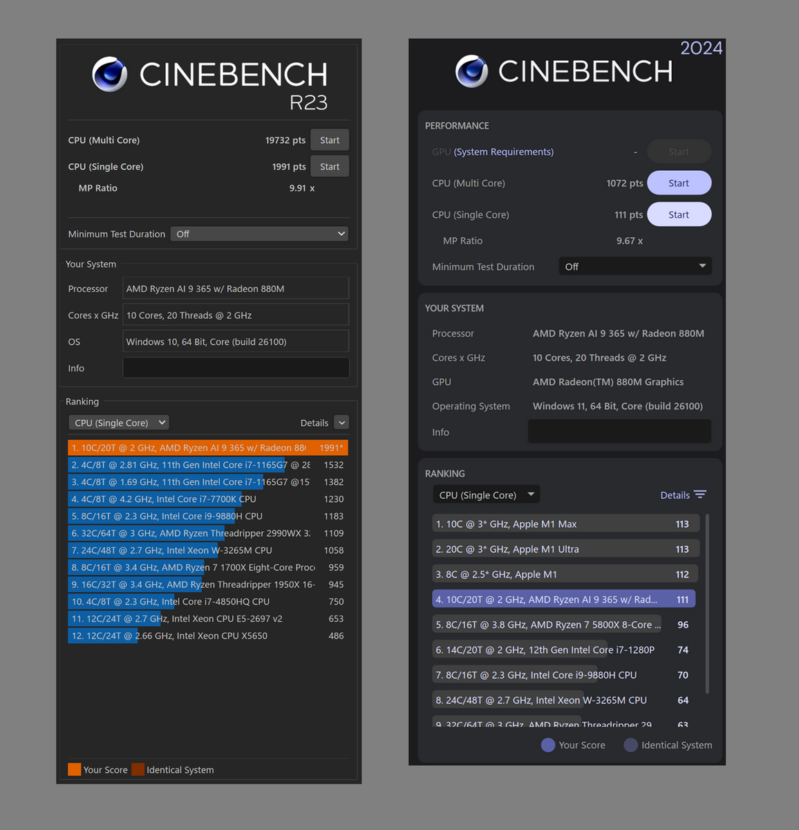This screenshot has width=799, height=830.
Task: Open R23 Minimum Test Duration dropdown
Action: click(259, 234)
